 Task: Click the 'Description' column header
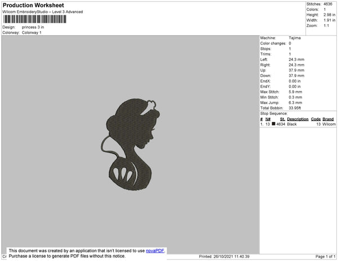tap(297, 119)
